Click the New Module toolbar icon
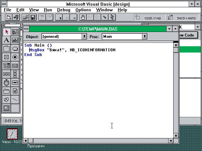The width and height of the screenshot is (202, 151). 16,17
